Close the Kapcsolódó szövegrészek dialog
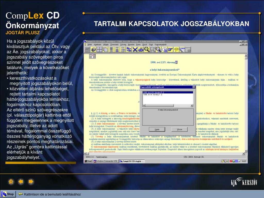This screenshot has height=198, width=264. coord(194,87)
